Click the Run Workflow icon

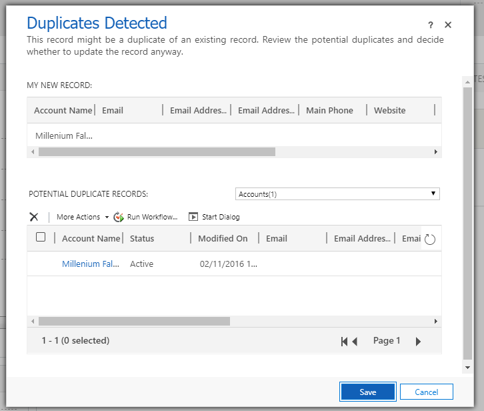point(119,217)
